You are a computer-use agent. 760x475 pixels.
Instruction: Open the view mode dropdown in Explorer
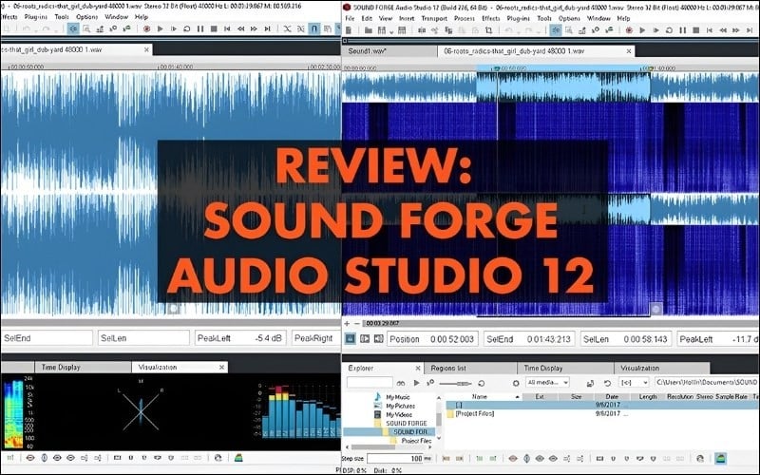pos(634,383)
